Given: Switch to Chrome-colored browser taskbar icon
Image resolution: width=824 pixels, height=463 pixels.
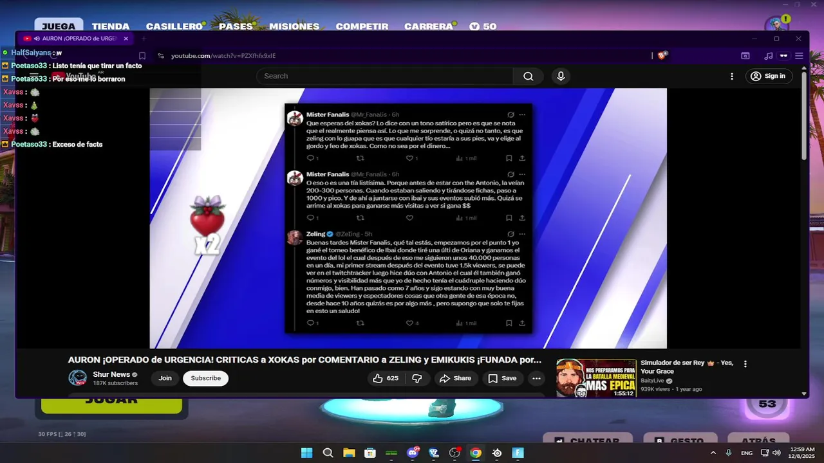Looking at the screenshot, I should (476, 453).
